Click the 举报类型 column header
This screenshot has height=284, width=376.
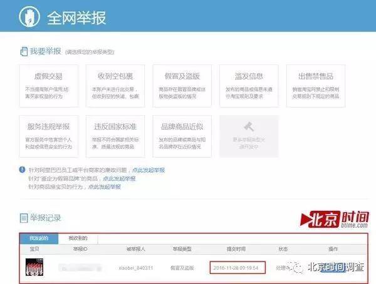click(x=182, y=249)
